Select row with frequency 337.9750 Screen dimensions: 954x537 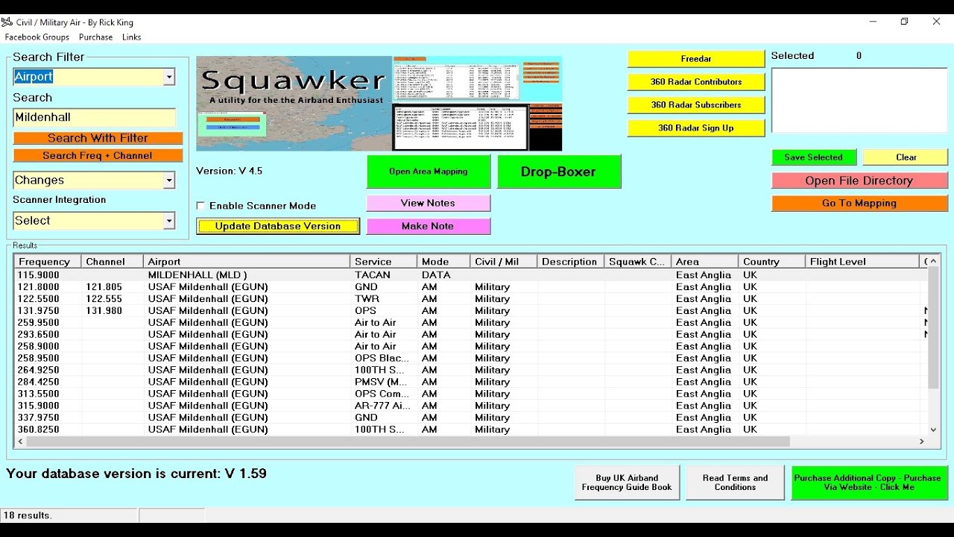coord(471,418)
